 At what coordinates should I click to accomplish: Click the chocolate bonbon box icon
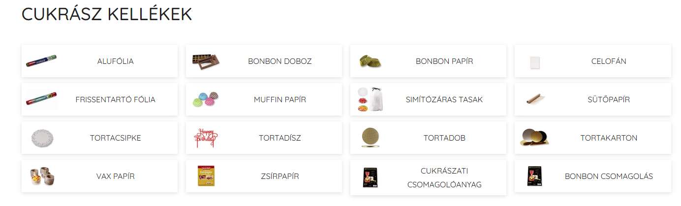206,60
